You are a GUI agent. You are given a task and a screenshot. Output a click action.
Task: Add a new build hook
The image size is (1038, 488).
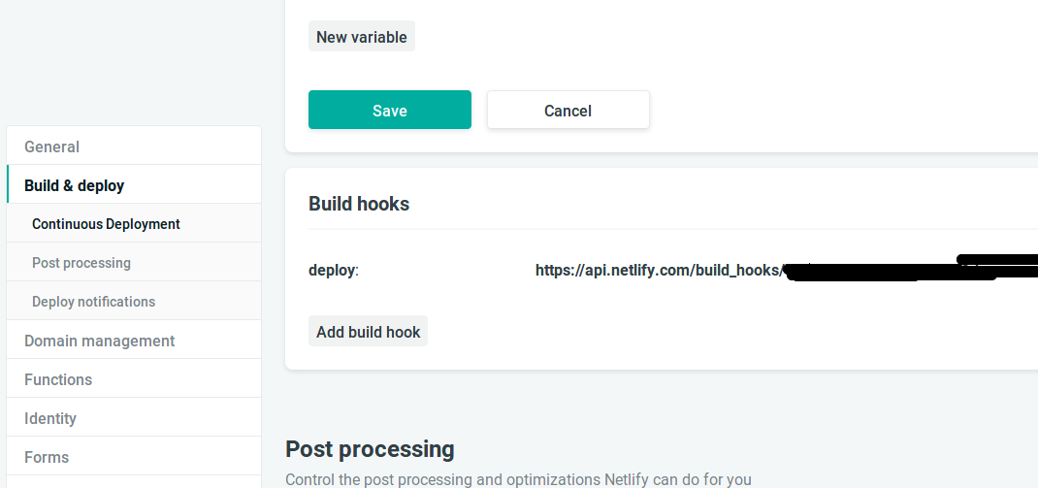tap(368, 332)
